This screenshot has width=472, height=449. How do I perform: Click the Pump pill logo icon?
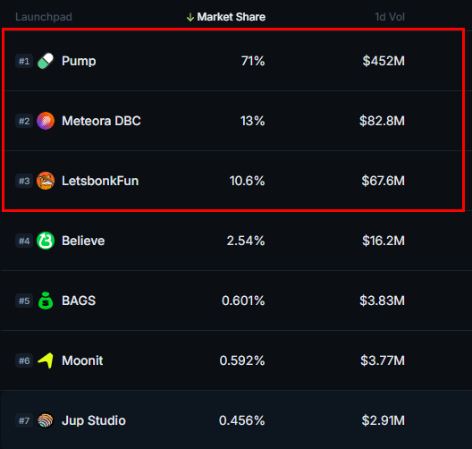point(46,61)
